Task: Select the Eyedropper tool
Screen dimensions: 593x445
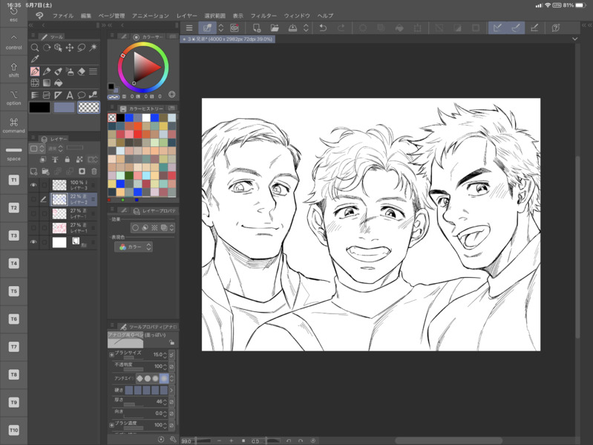Action: pos(35,59)
